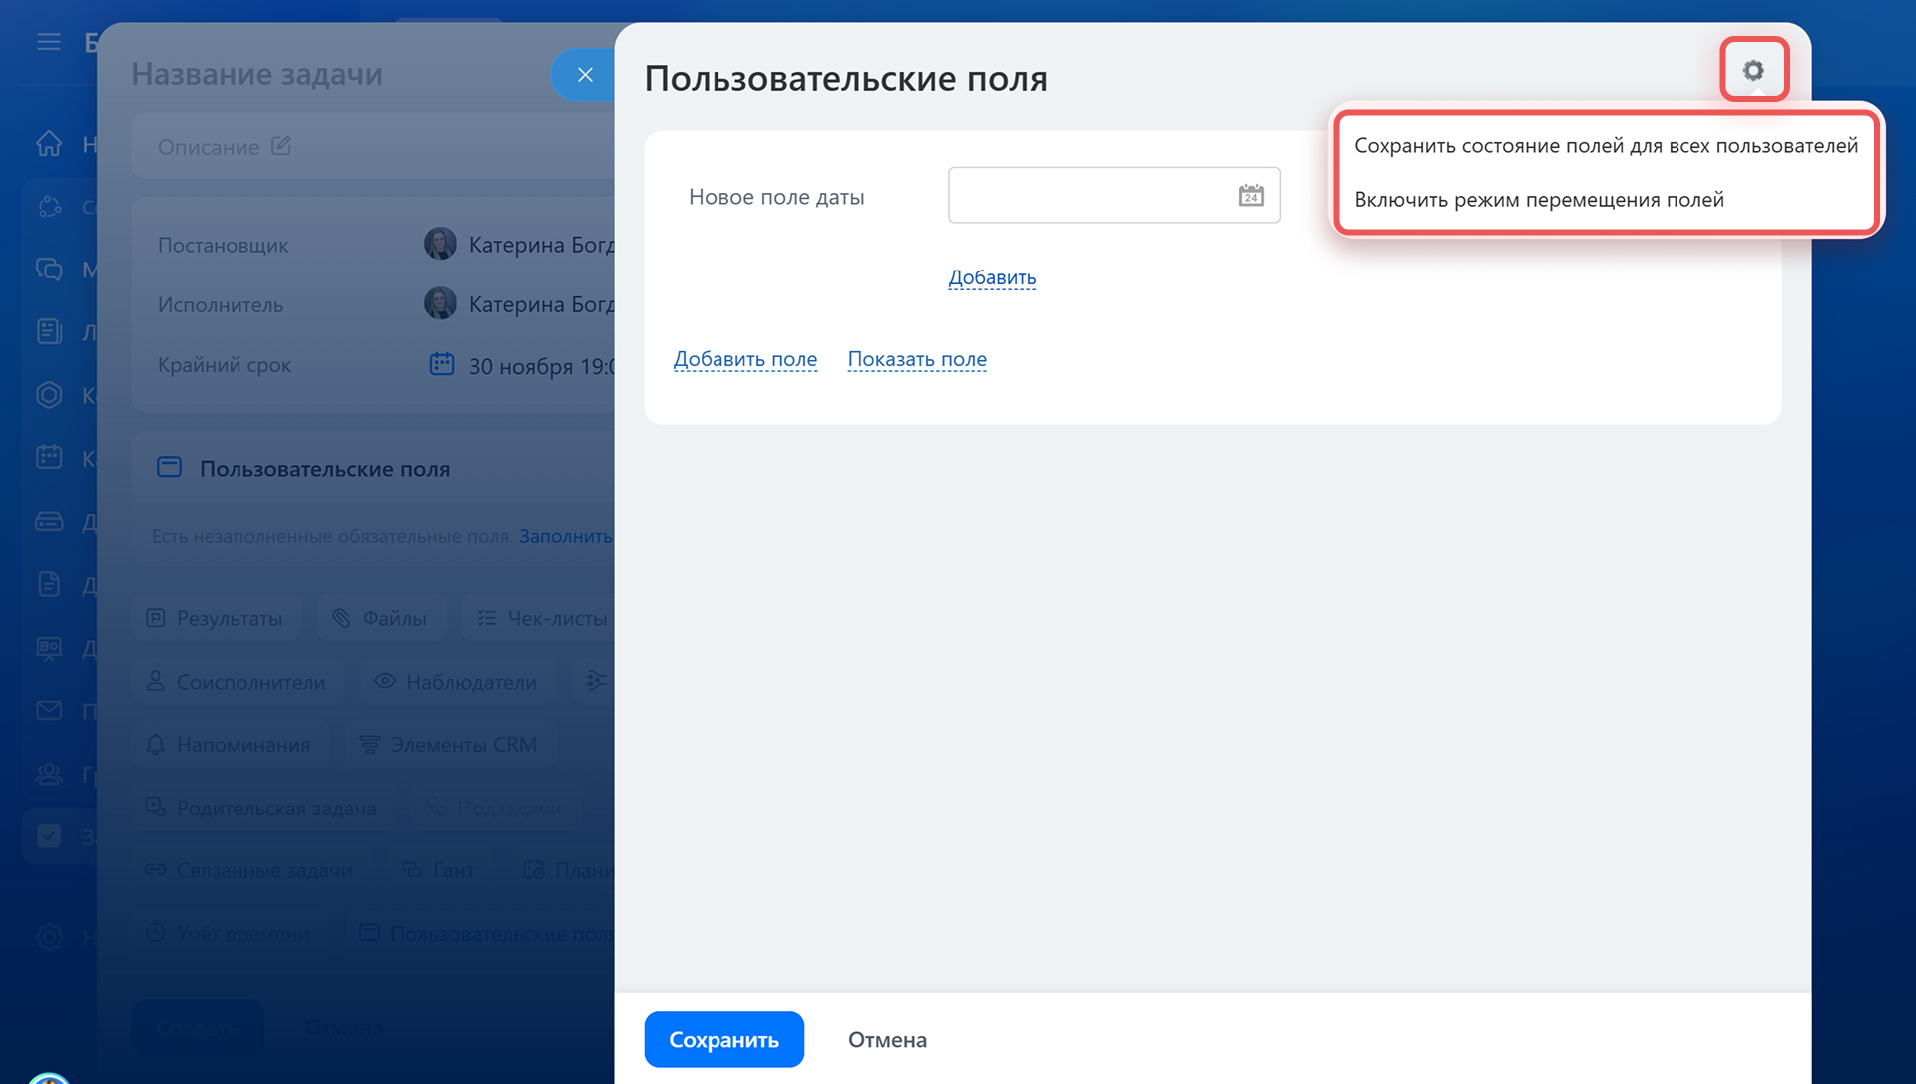Image resolution: width=1916 pixels, height=1084 pixels.
Task: Open the custom fields settings gear
Action: point(1754,70)
